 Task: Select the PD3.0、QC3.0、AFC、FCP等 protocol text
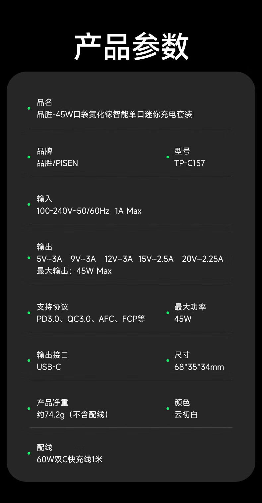[91, 319]
